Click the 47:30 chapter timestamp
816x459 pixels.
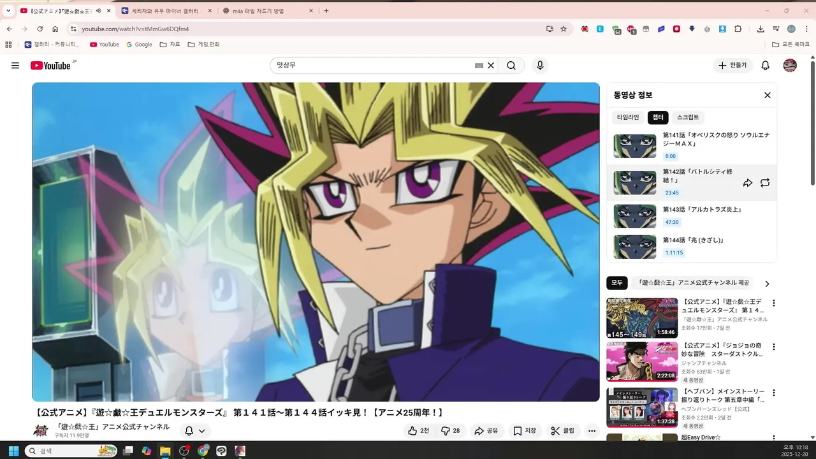(672, 222)
